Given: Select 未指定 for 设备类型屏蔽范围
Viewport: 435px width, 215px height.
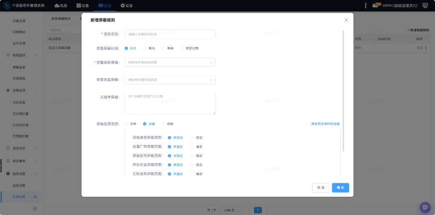Looking at the screenshot, I should (x=175, y=138).
